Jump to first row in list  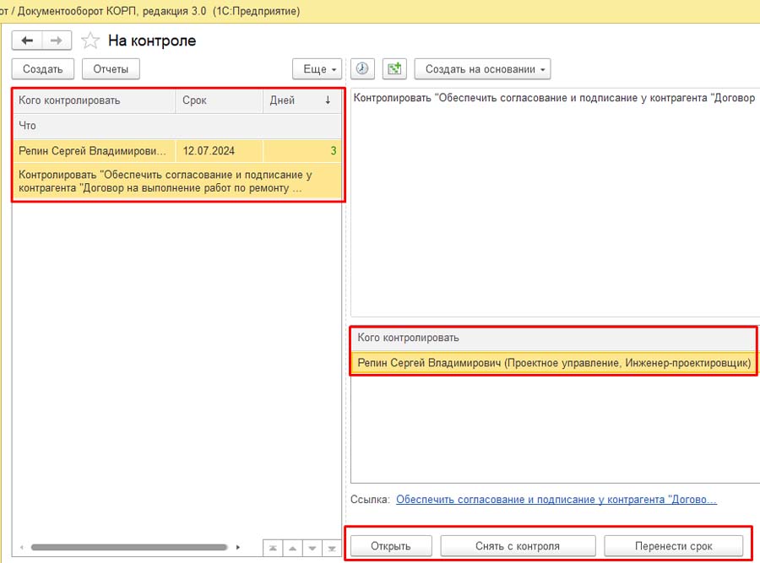click(272, 547)
